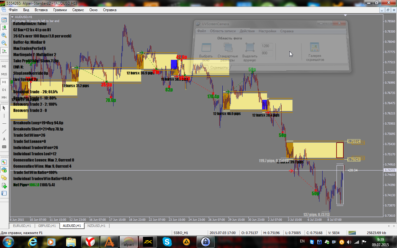
Task: Click the 0.75514 price level label
Action: tap(354, 141)
